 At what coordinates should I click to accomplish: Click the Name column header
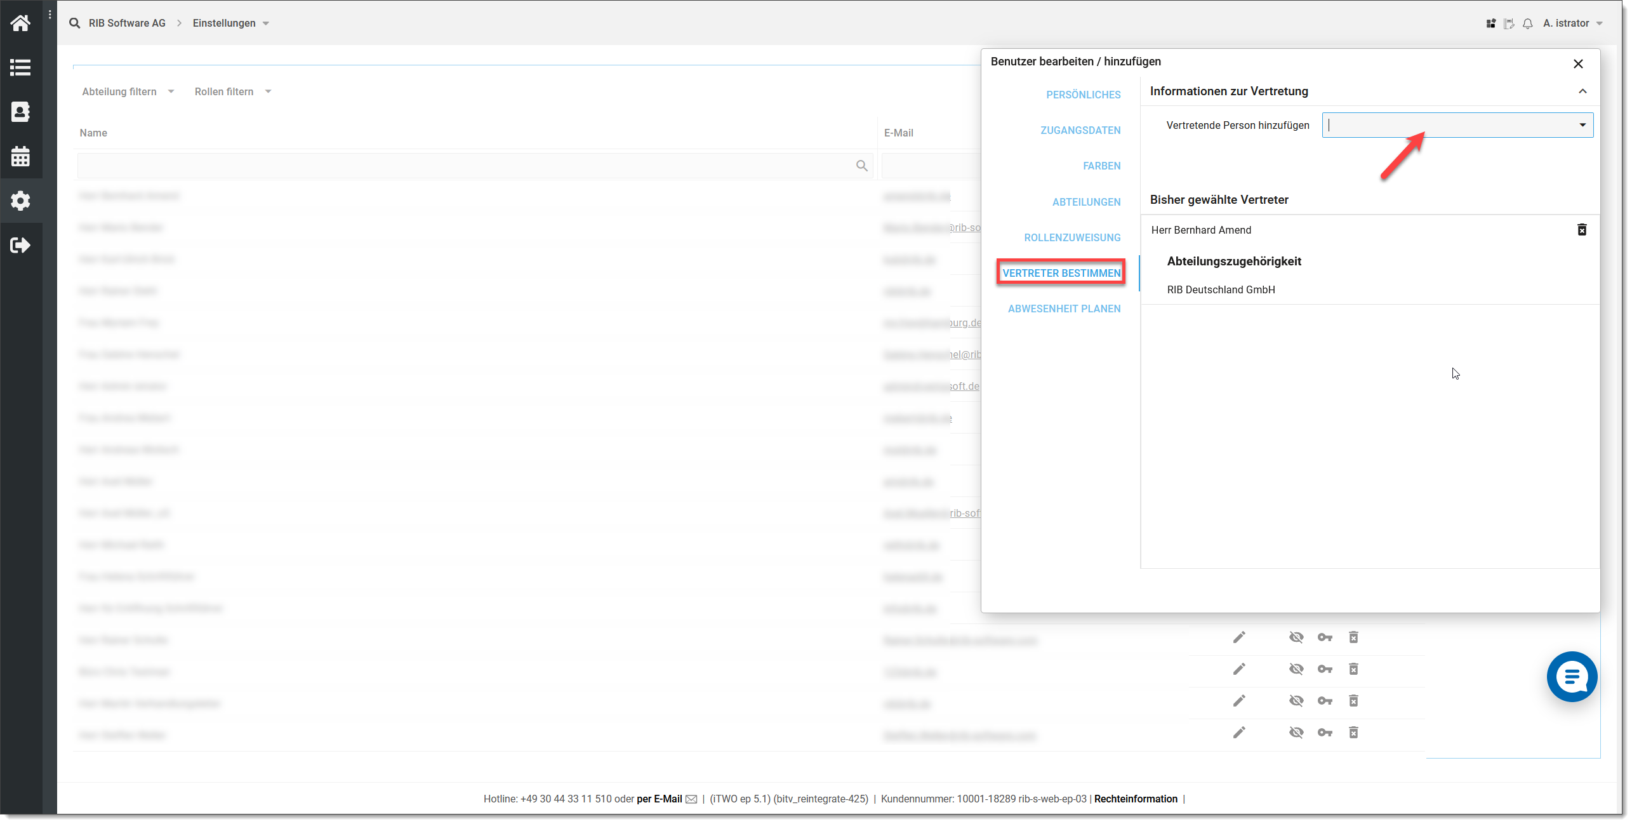(x=93, y=133)
